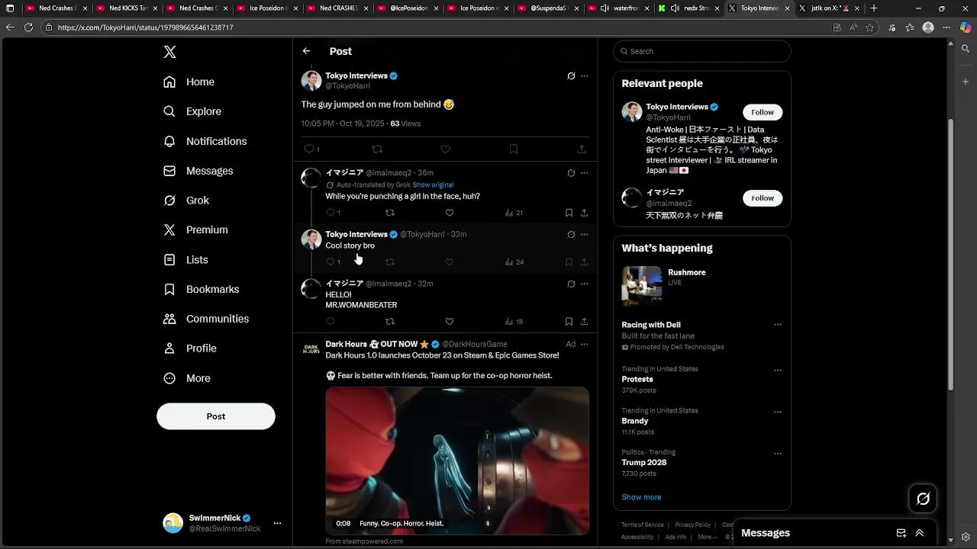
Task: Open Communities from the sidebar
Action: [206, 319]
